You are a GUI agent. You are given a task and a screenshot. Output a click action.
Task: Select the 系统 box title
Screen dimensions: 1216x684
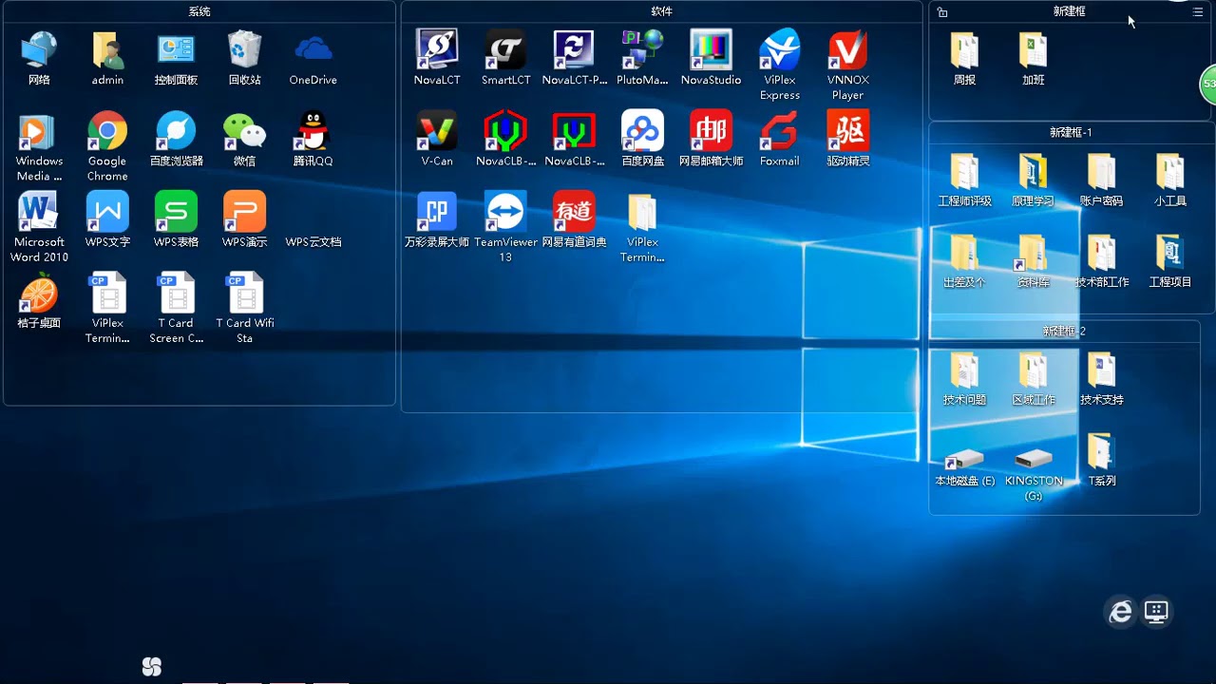[x=199, y=11]
